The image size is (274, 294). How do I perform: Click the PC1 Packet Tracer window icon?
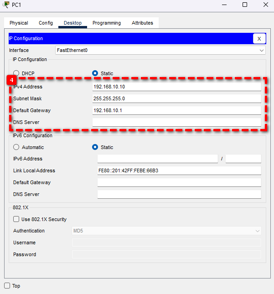(5, 5)
